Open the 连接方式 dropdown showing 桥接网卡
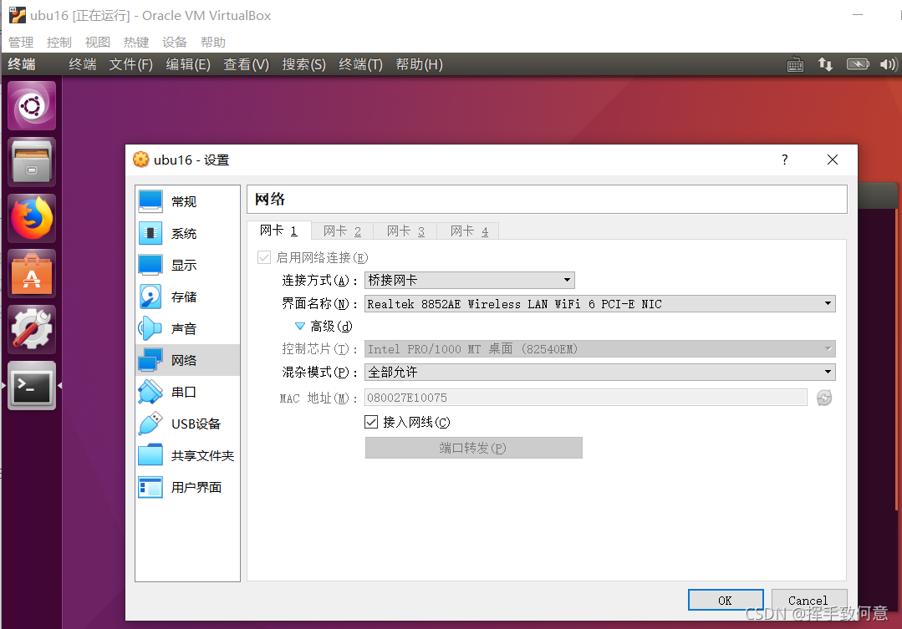902x629 pixels. point(470,280)
